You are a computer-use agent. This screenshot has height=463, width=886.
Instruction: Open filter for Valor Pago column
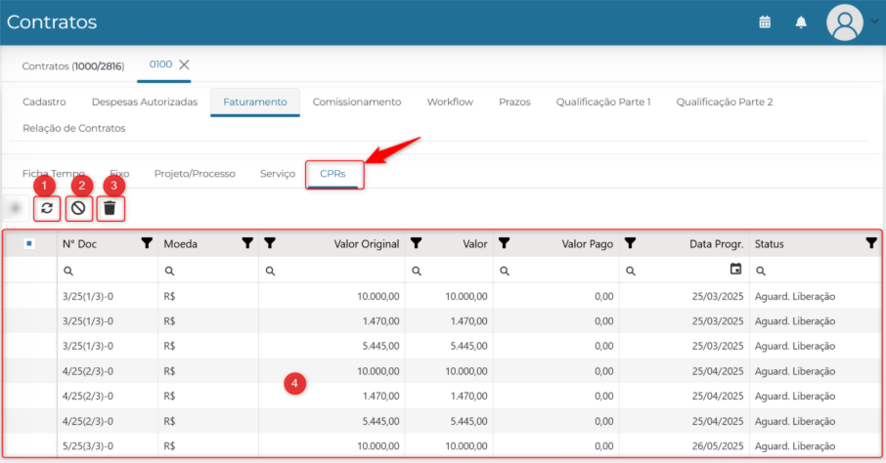pos(504,243)
